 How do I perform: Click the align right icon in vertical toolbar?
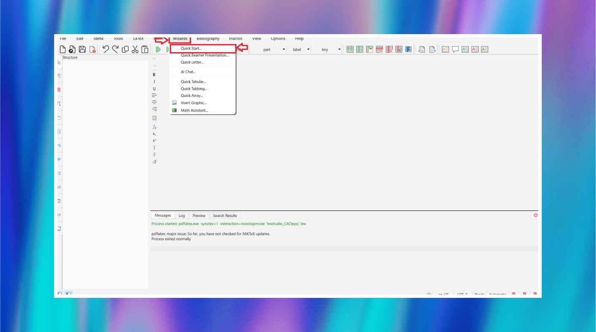pos(154,109)
